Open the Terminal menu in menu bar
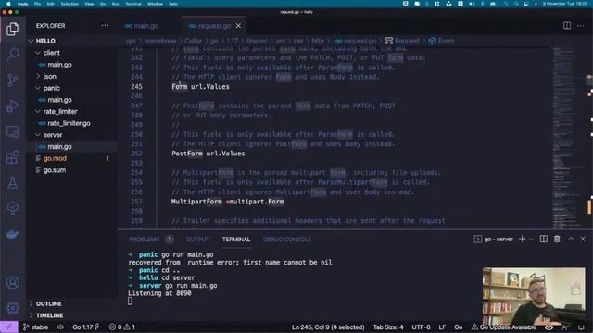This screenshot has width=593, height=333. [133, 4]
